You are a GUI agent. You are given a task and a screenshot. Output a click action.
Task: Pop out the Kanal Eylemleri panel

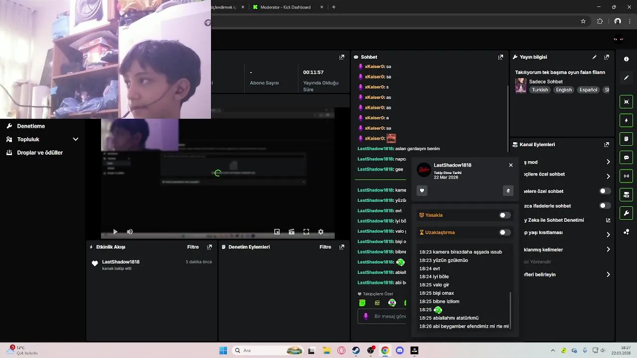606,145
